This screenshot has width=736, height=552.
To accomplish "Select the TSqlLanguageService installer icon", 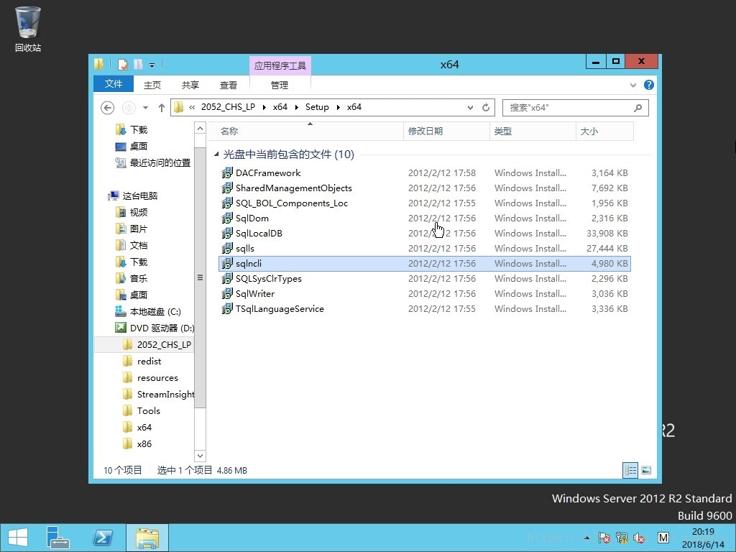I will pos(227,308).
